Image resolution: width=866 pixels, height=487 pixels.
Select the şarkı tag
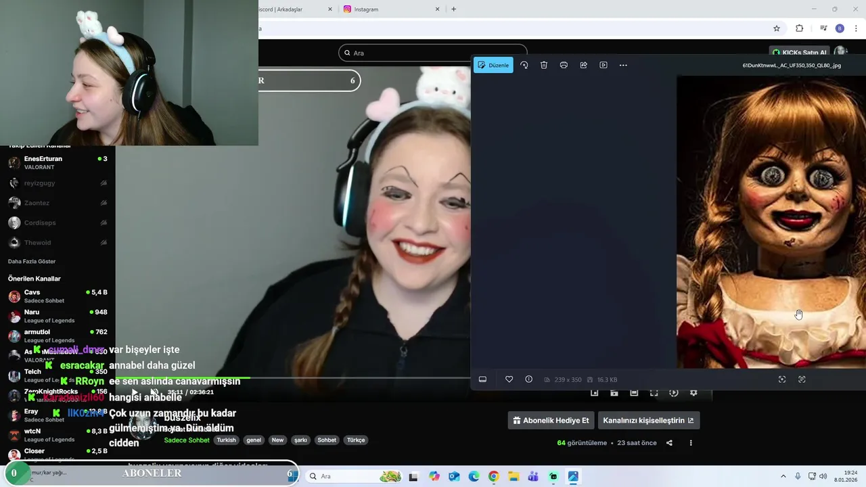tap(300, 440)
